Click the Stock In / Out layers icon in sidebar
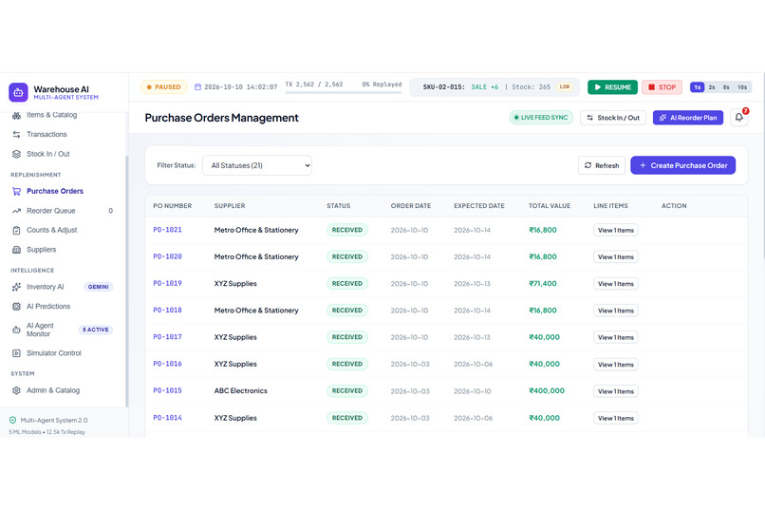Image resolution: width=765 pixels, height=510 pixels. pyautogui.click(x=16, y=154)
